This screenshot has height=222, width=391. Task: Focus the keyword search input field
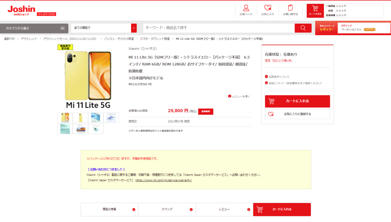tap(219, 28)
